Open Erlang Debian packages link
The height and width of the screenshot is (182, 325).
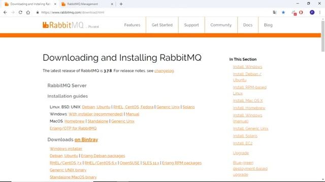(103, 156)
